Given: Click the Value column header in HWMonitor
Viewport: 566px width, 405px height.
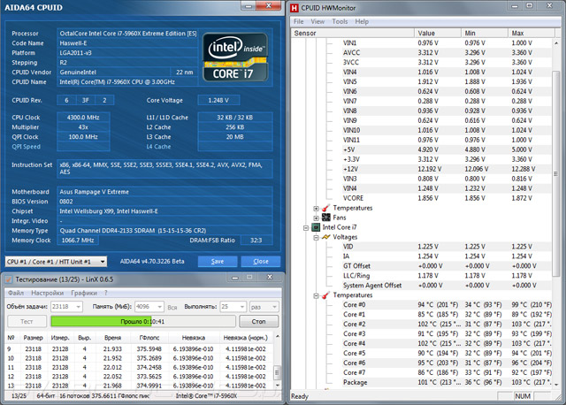Looking at the screenshot, I should point(438,34).
